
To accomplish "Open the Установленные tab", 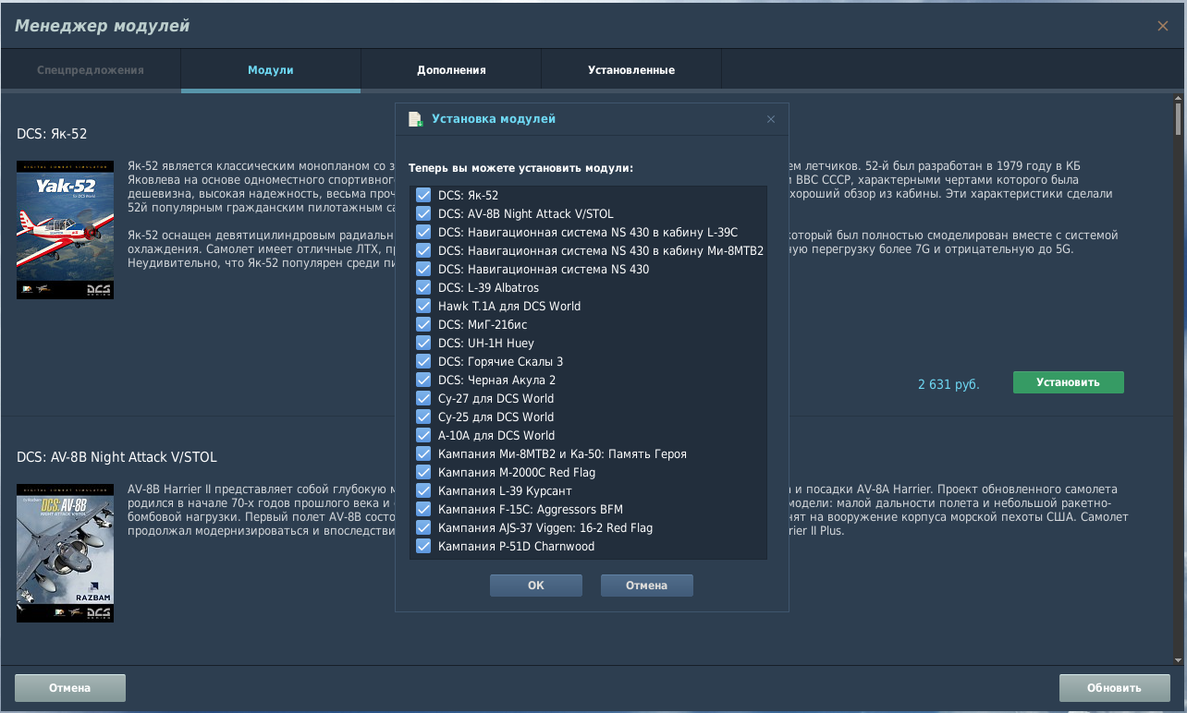I will pyautogui.click(x=631, y=70).
